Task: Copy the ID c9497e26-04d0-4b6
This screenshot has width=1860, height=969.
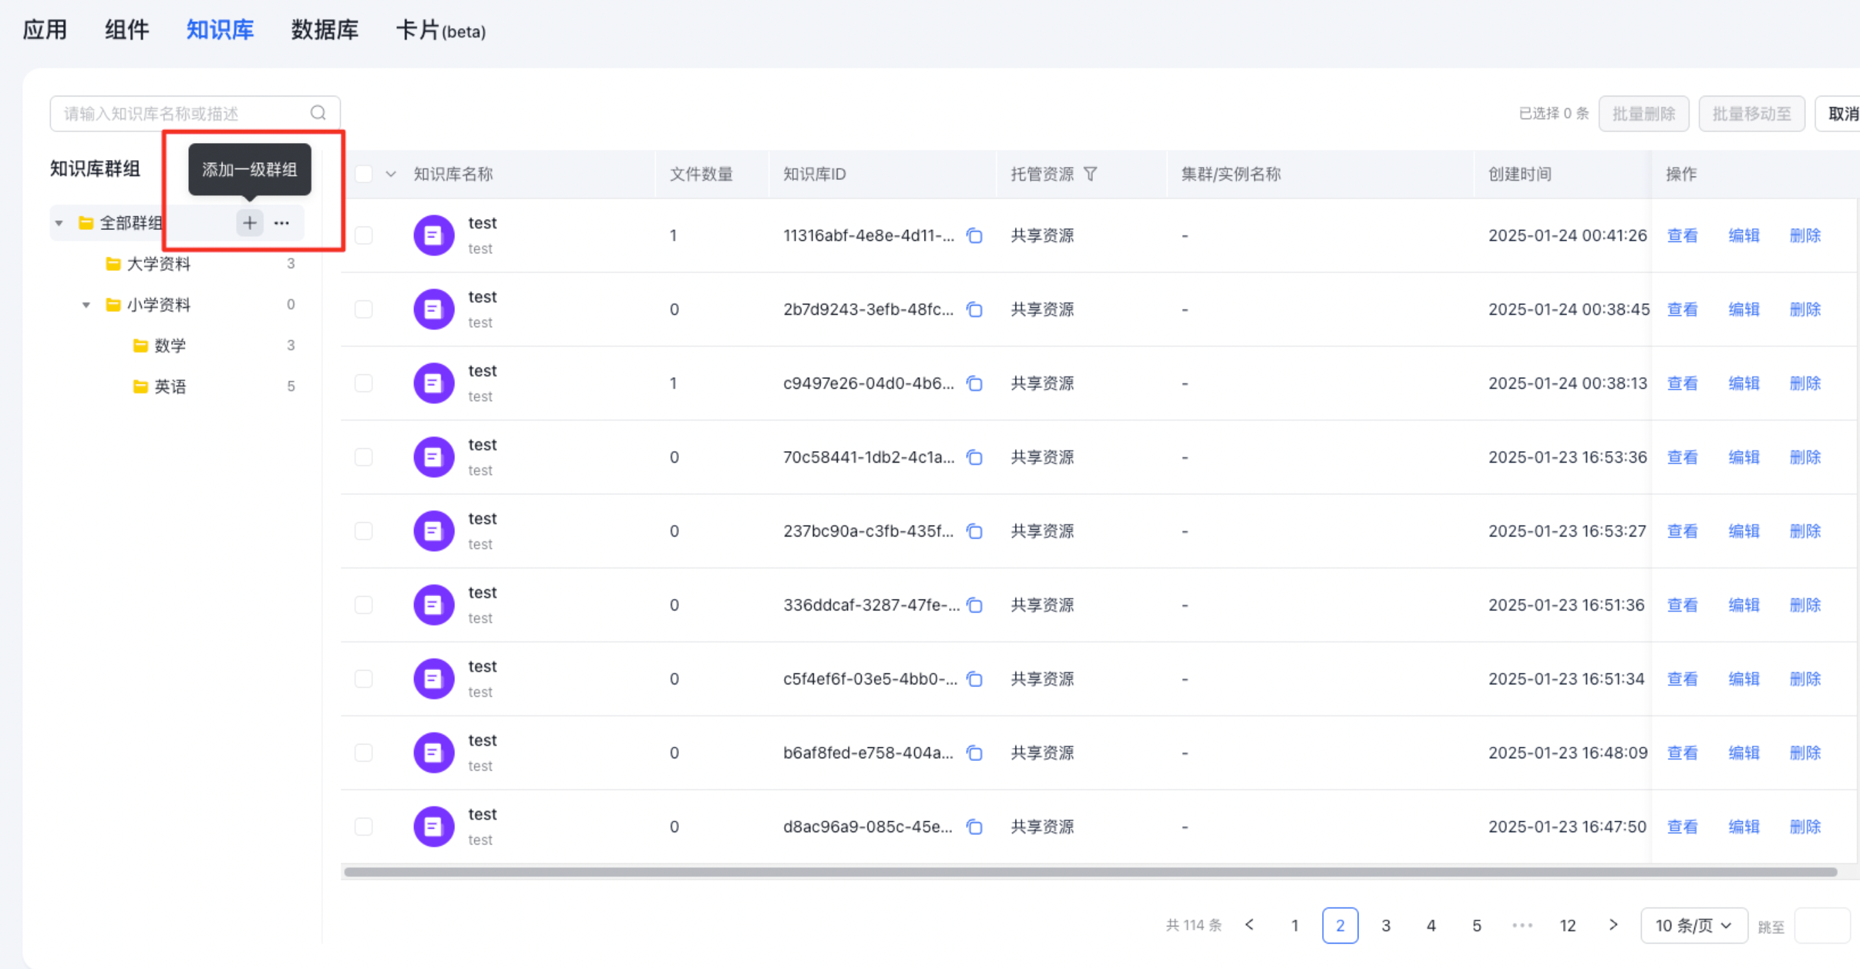Action: pyautogui.click(x=974, y=383)
